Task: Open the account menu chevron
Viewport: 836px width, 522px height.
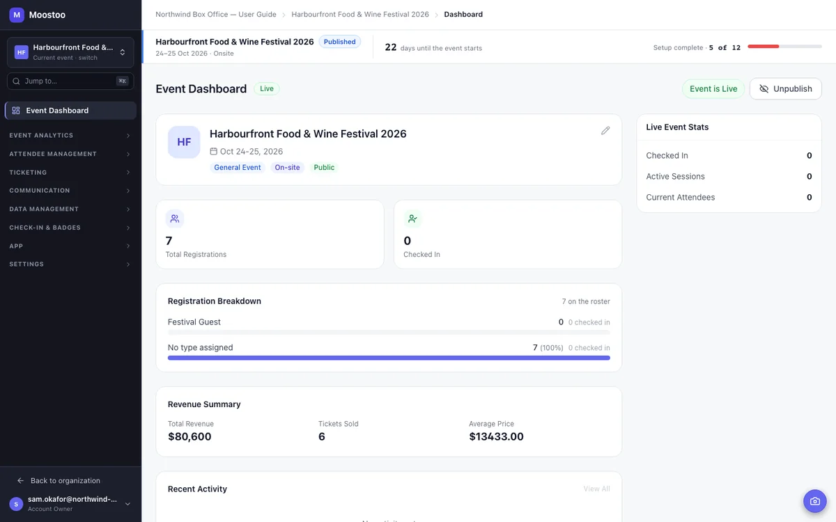Action: pos(127,504)
